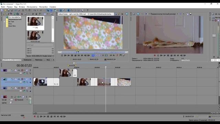Open the audio track Касание automation dropdown

[27, 100]
